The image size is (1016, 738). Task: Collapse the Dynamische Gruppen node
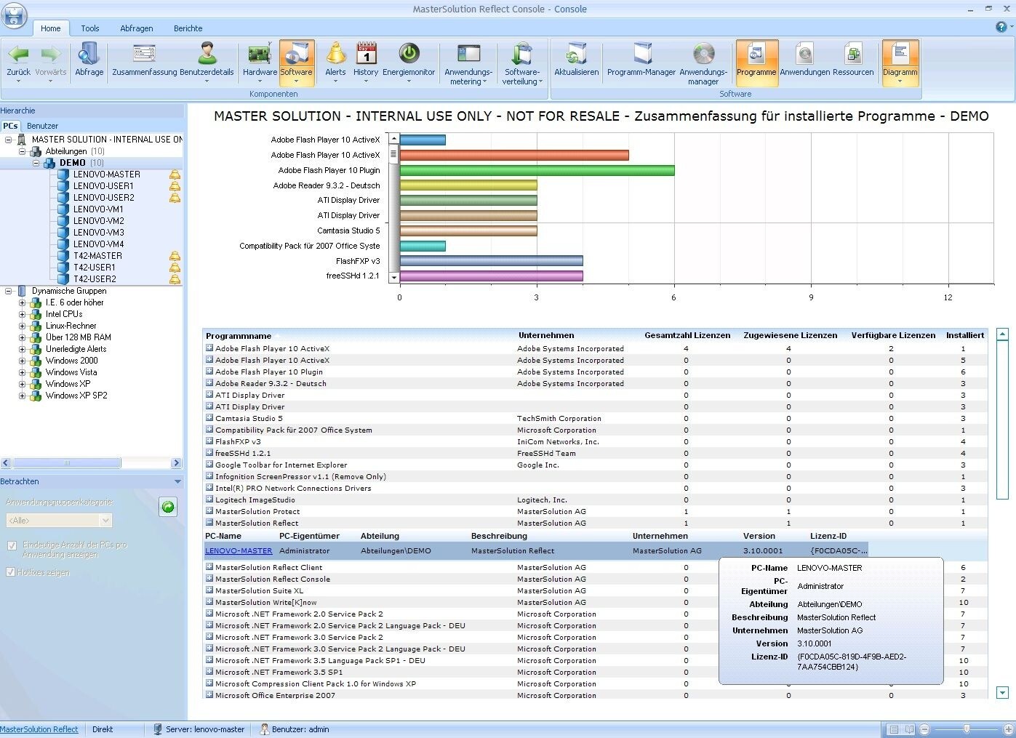click(x=9, y=291)
